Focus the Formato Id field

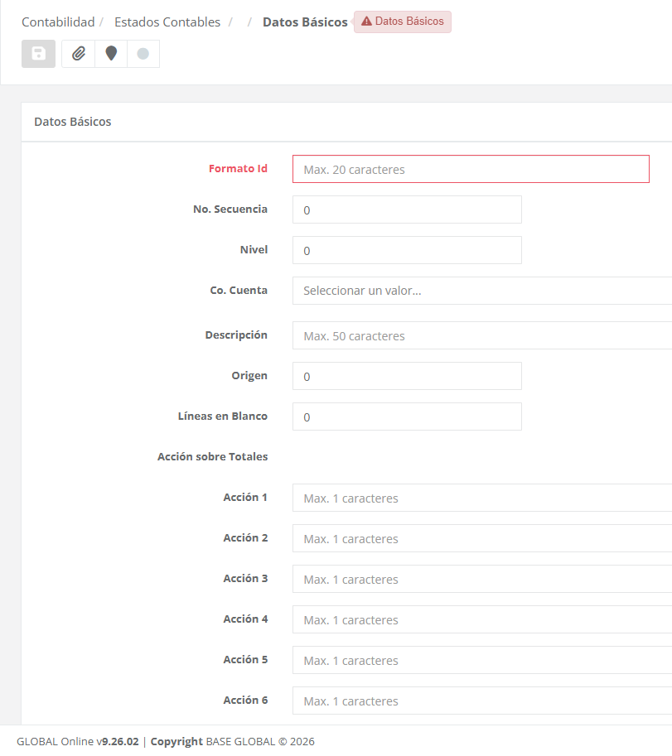pos(470,169)
